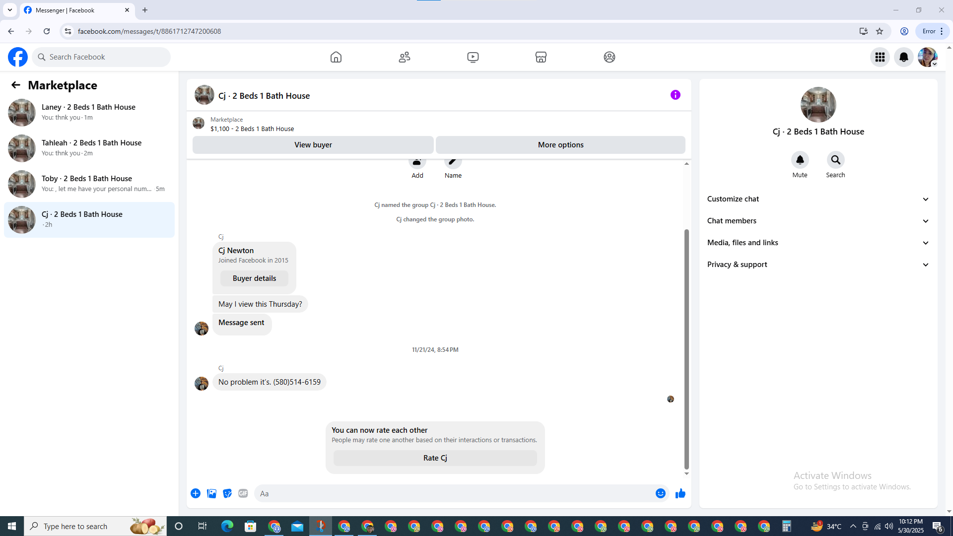Open Buyer details for Cj Newton
This screenshot has width=953, height=536.
pos(254,278)
